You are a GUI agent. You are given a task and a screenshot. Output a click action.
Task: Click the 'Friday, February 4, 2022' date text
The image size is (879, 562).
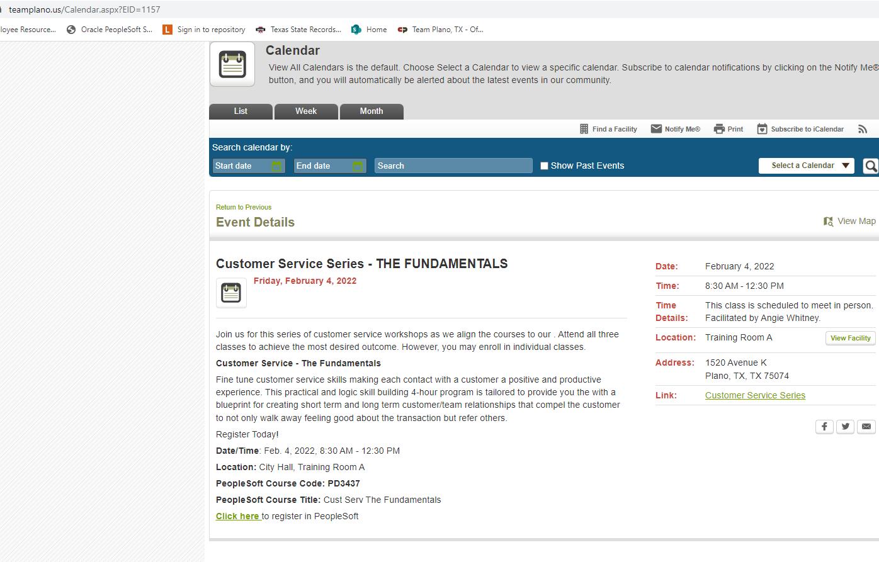[305, 281]
